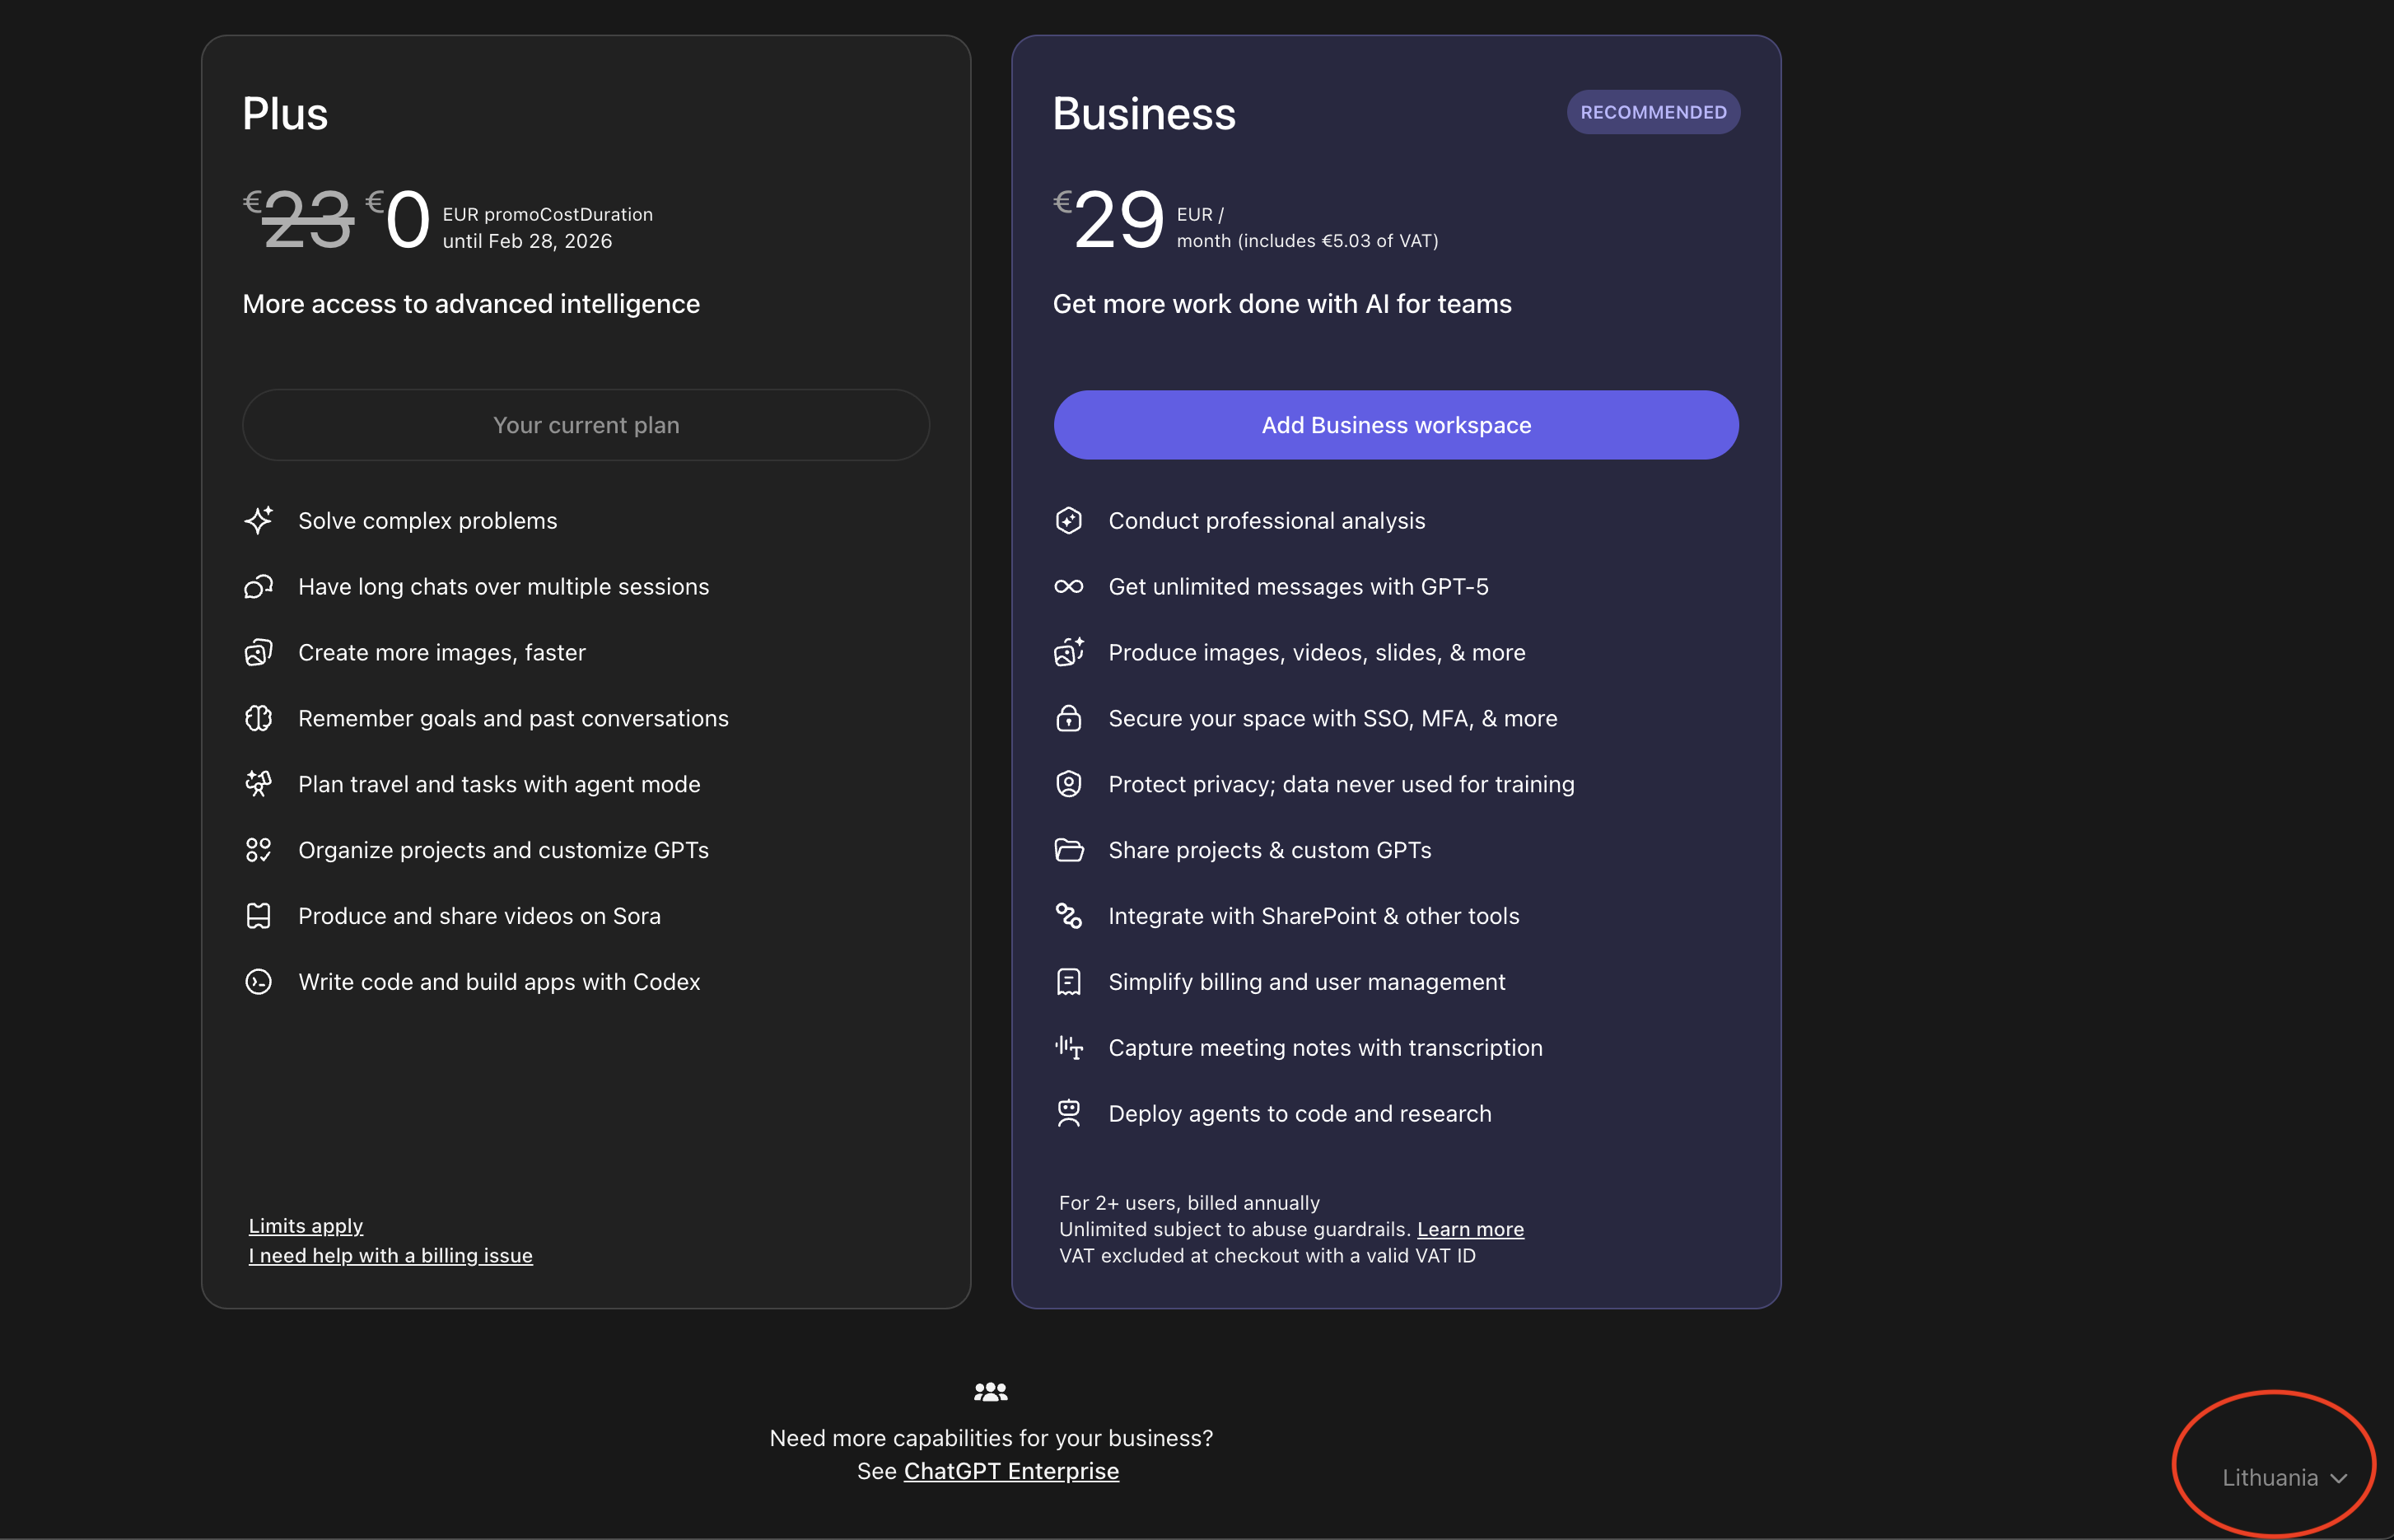
Task: Click the text 'until Feb 28, 2026'
Action: point(527,241)
